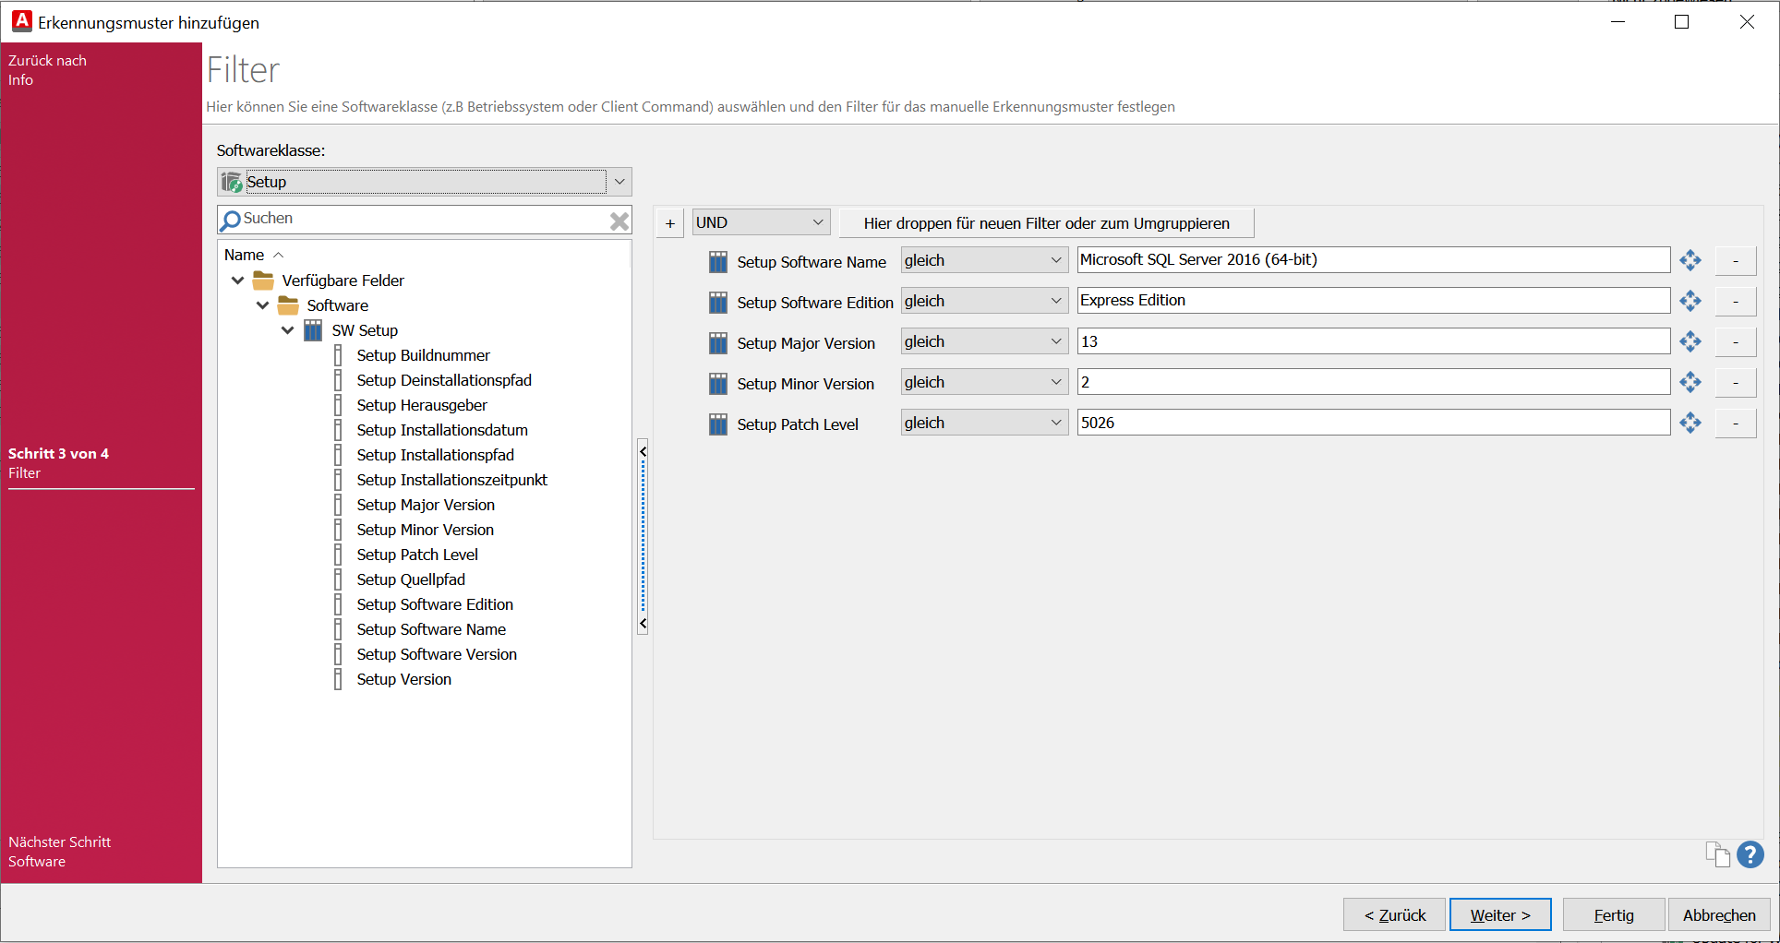This screenshot has width=1780, height=943.
Task: Click the blue help question mark icon
Action: point(1750,854)
